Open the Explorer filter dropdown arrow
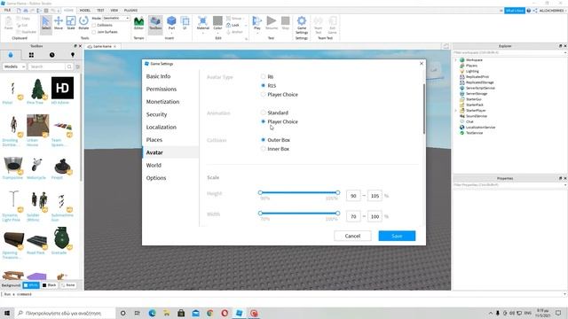Image resolution: width=568 pixels, height=319 pixels. click(565, 52)
